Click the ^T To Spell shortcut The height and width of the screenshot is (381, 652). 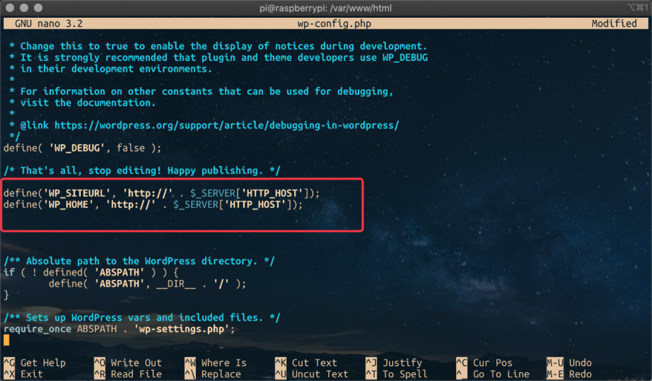click(x=396, y=374)
